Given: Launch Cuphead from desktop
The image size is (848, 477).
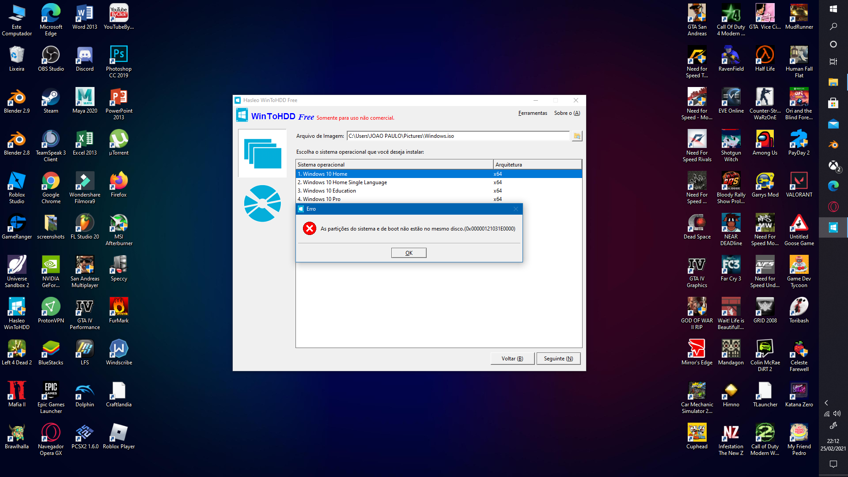Looking at the screenshot, I should point(697,437).
